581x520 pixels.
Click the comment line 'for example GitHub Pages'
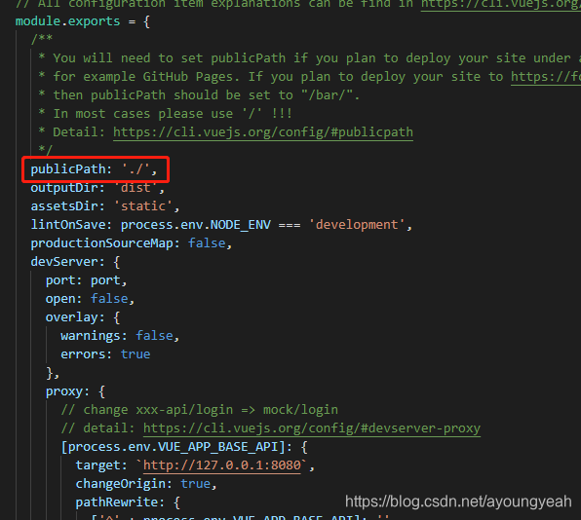[309, 77]
